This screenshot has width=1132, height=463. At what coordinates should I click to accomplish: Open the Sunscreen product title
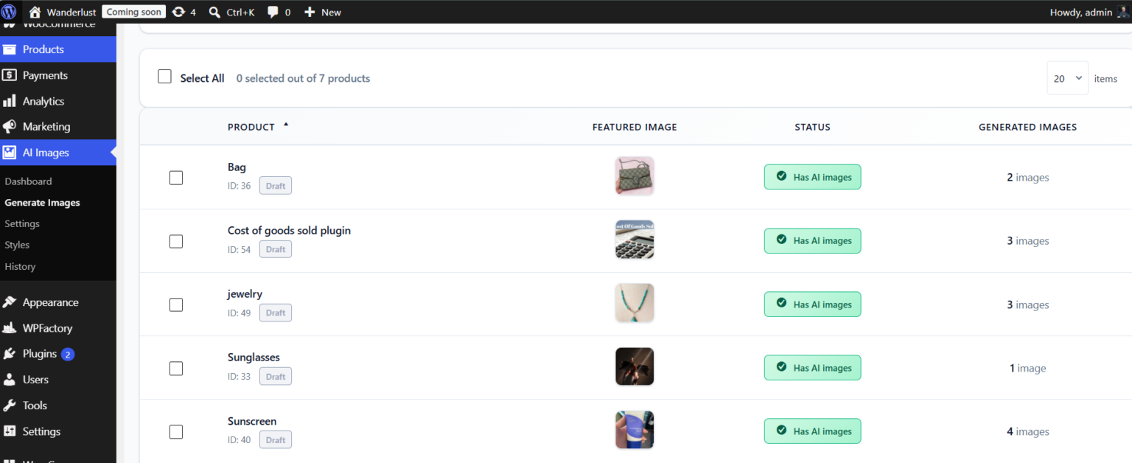point(252,422)
